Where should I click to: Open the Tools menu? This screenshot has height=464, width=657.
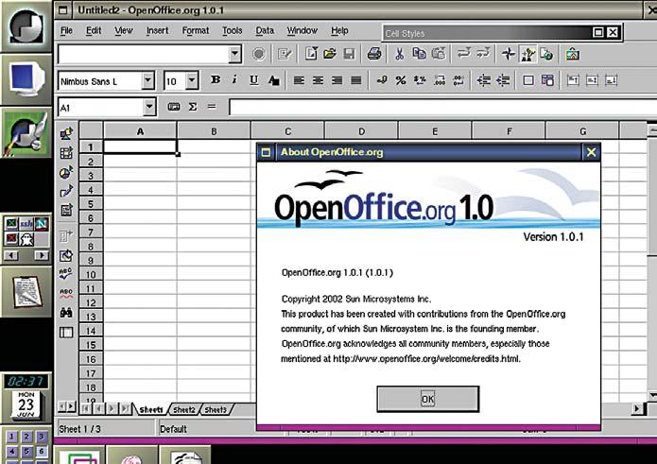click(x=233, y=30)
